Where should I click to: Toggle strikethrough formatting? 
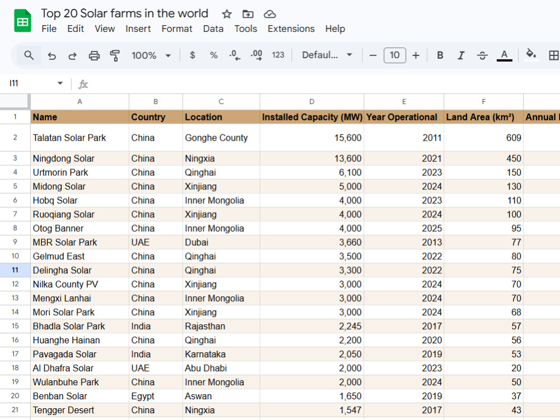click(x=482, y=55)
